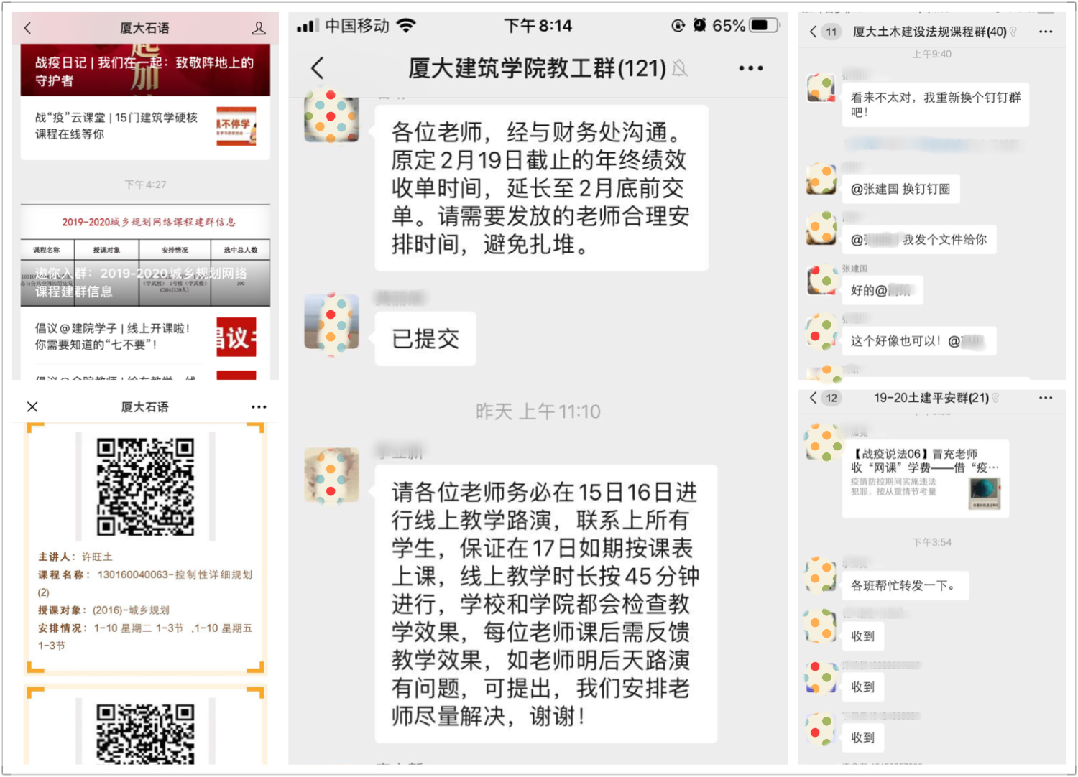This screenshot has height=777, width=1078.
Task: Open 邀你入群 2019-2020城乡规划网络课程建群信息 article
Action: [145, 256]
